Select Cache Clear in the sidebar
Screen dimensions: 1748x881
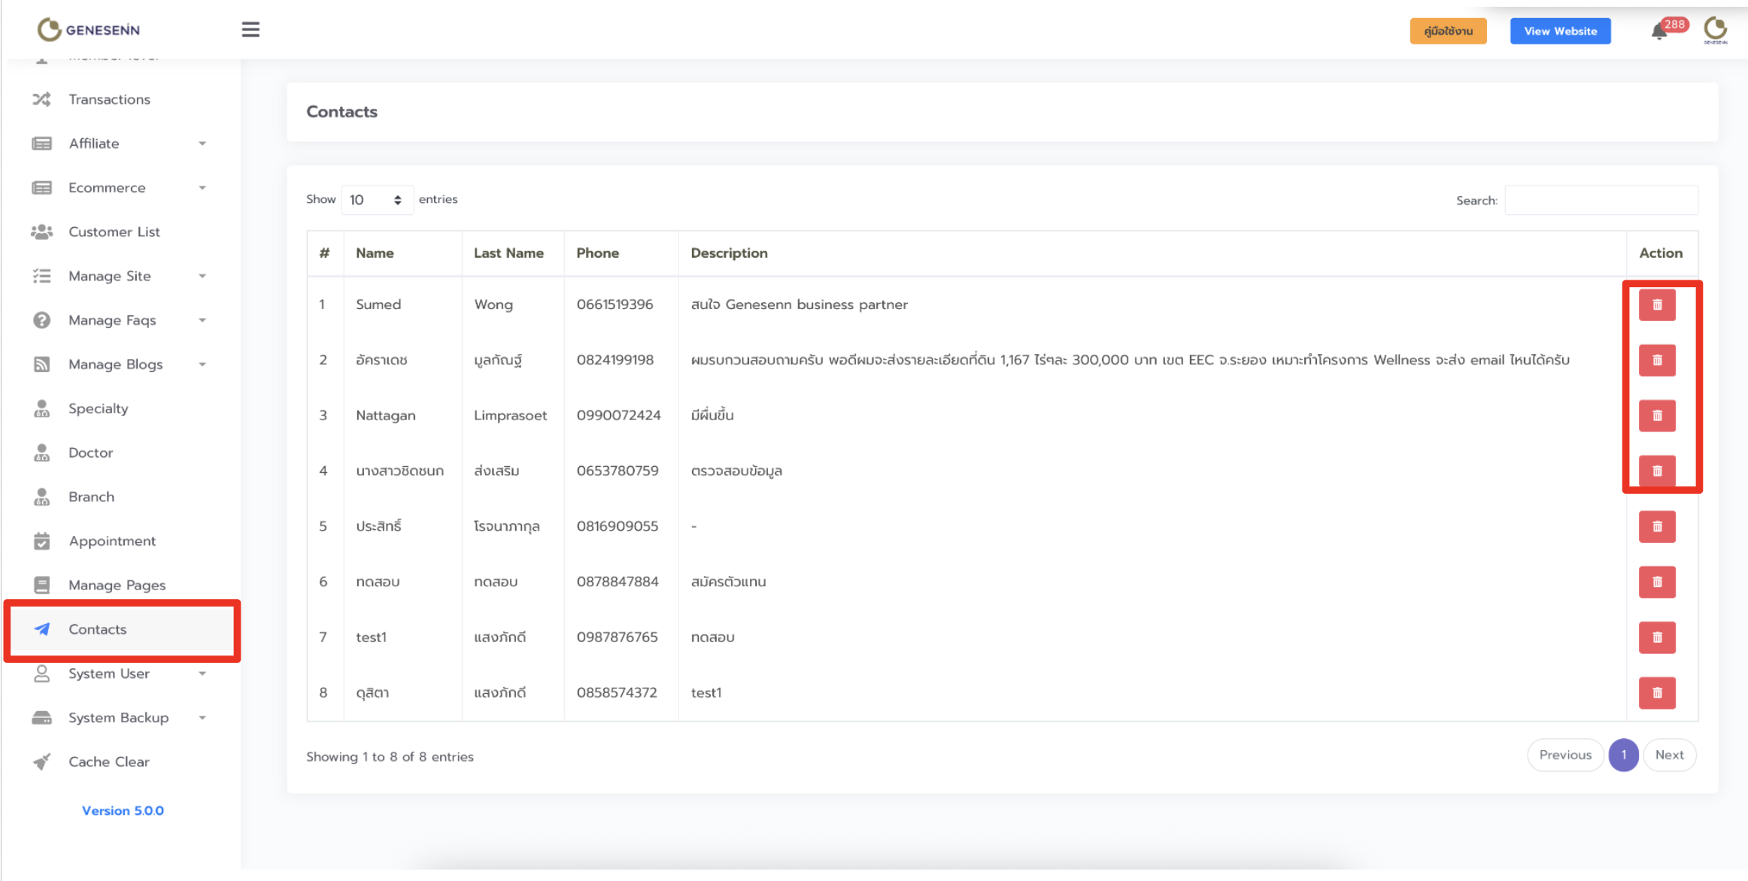click(x=109, y=762)
